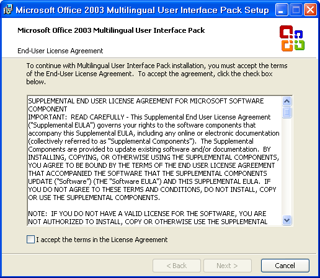Check the license acceptance checkbox
The height and width of the screenshot is (278, 320).
[x=30, y=240]
